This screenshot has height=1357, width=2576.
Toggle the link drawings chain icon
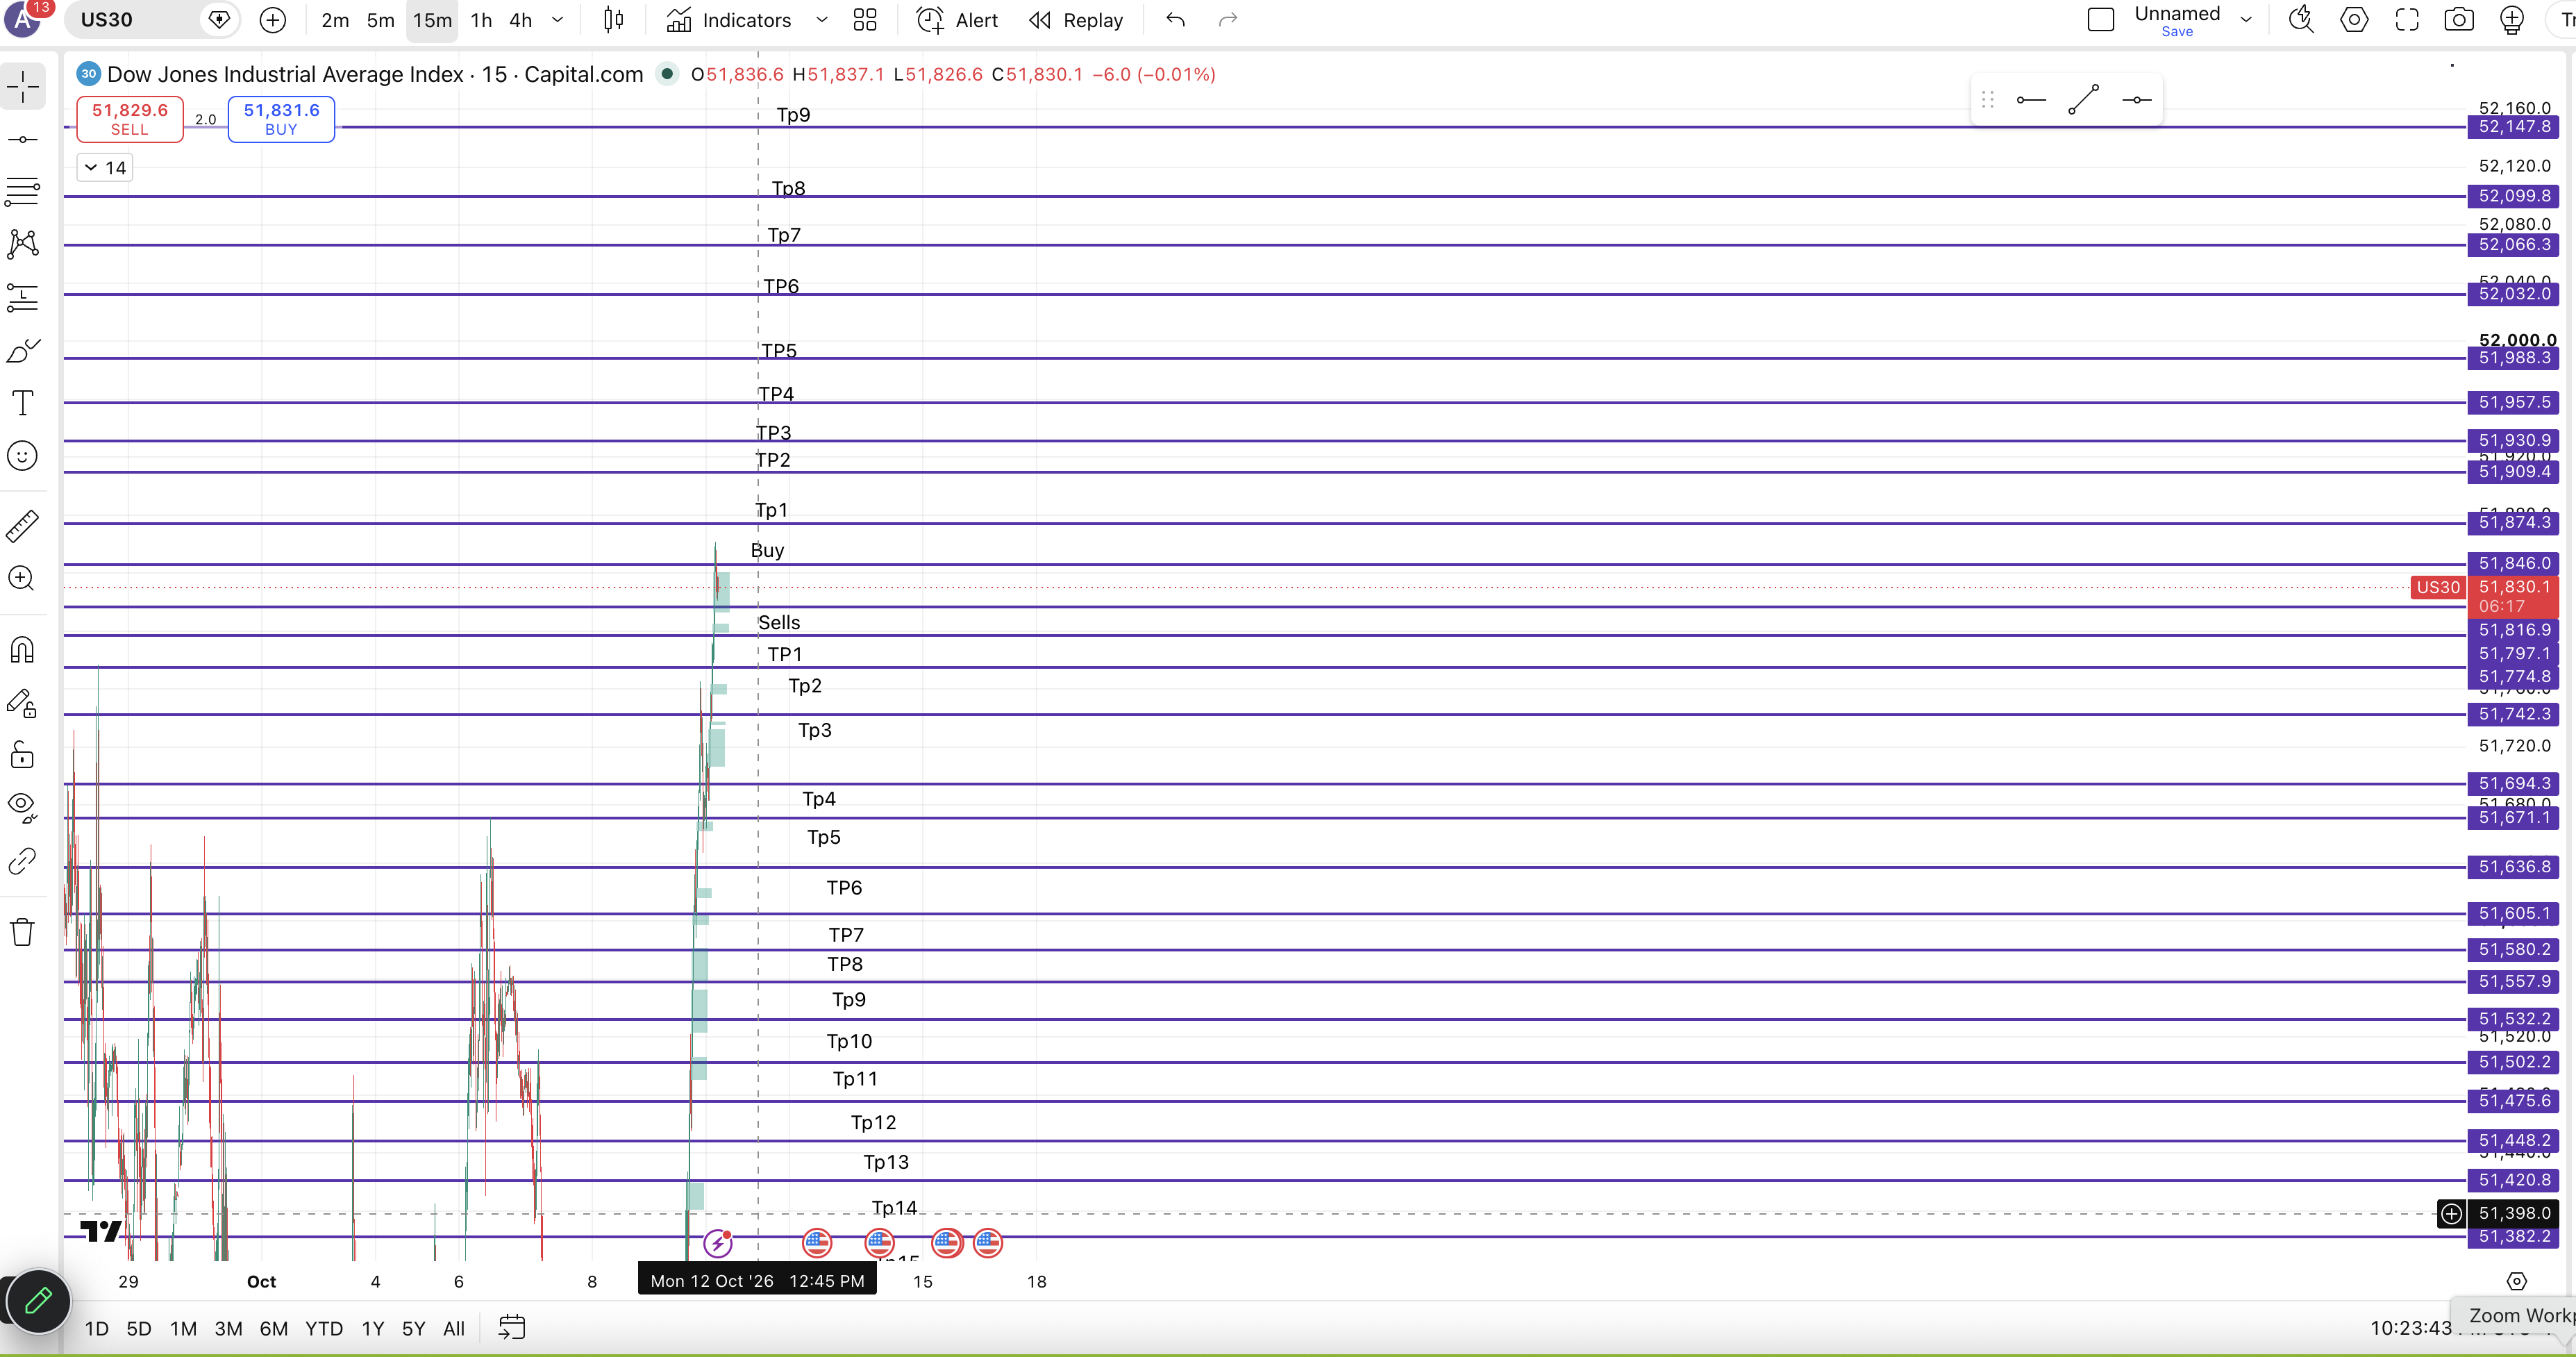[22, 861]
